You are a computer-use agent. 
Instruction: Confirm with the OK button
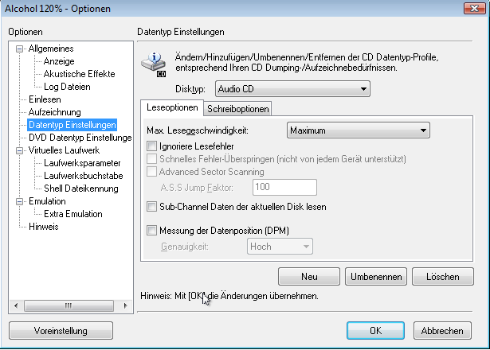(x=375, y=331)
